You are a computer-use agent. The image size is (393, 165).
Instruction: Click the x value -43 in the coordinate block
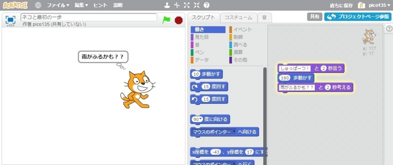click(x=216, y=152)
